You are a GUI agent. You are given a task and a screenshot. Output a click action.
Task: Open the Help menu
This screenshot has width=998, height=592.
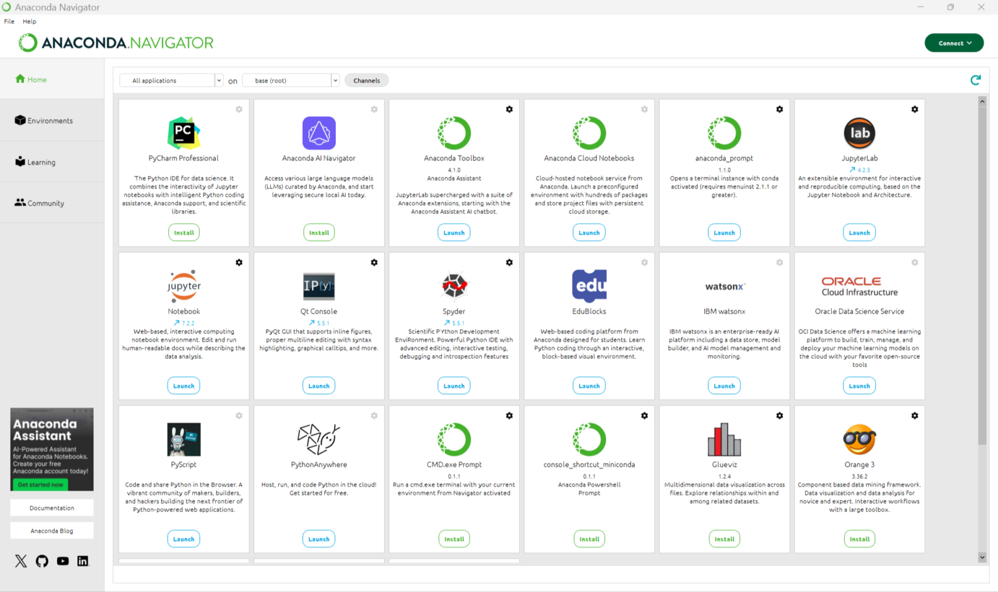click(29, 21)
